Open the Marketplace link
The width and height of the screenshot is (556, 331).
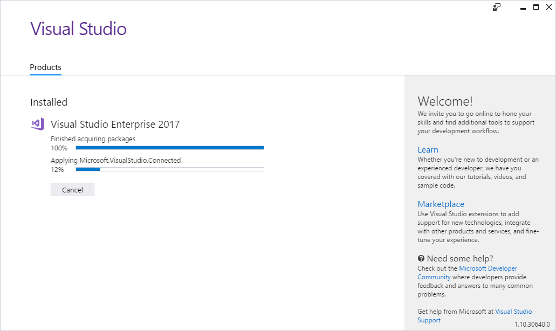tap(441, 204)
